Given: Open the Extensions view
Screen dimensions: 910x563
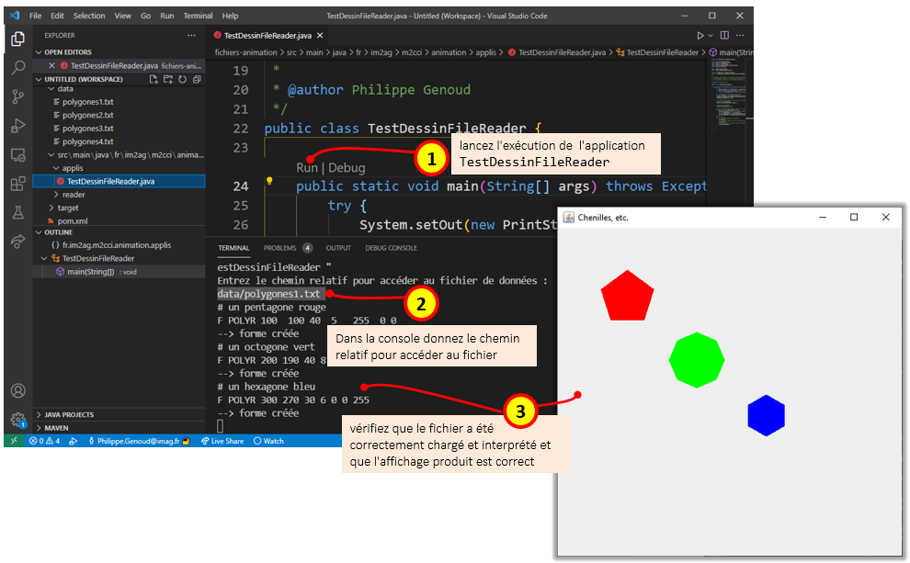Looking at the screenshot, I should point(17,184).
